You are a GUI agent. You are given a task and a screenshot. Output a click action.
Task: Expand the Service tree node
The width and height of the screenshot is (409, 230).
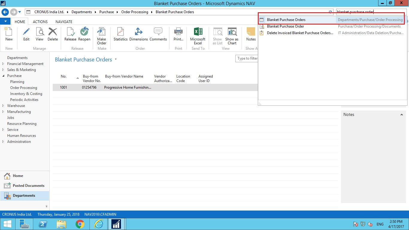tap(3, 130)
